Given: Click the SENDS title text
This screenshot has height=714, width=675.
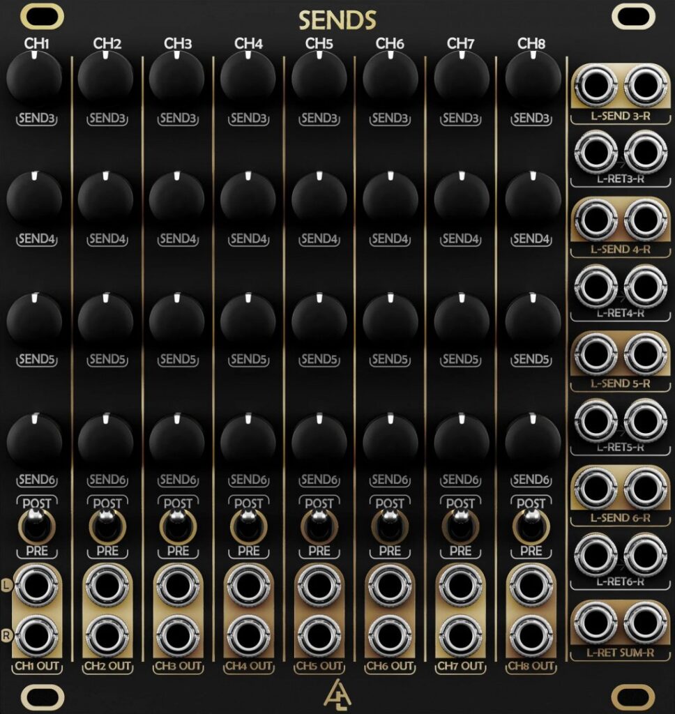Looking at the screenshot, I should [x=337, y=21].
